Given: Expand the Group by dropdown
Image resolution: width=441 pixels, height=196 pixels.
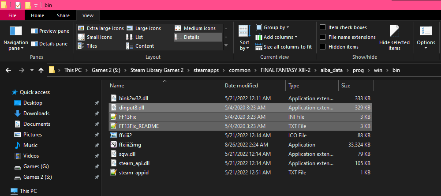Looking at the screenshot, I should tap(276, 27).
